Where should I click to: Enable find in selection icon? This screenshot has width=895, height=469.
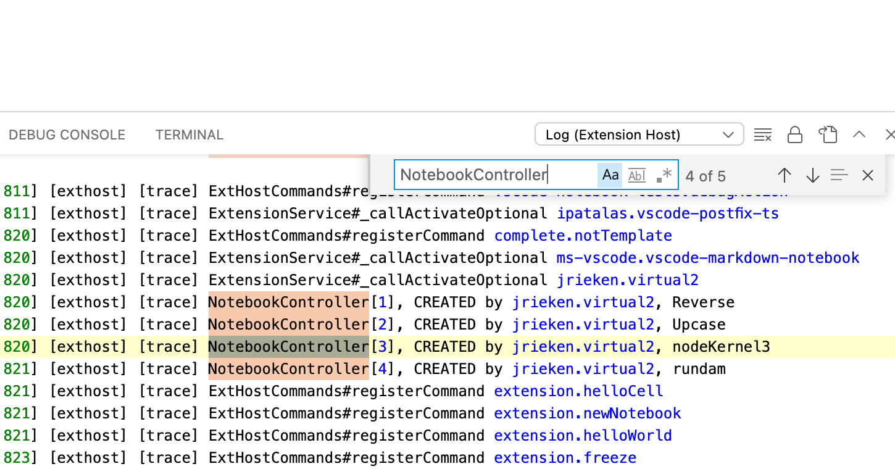839,175
